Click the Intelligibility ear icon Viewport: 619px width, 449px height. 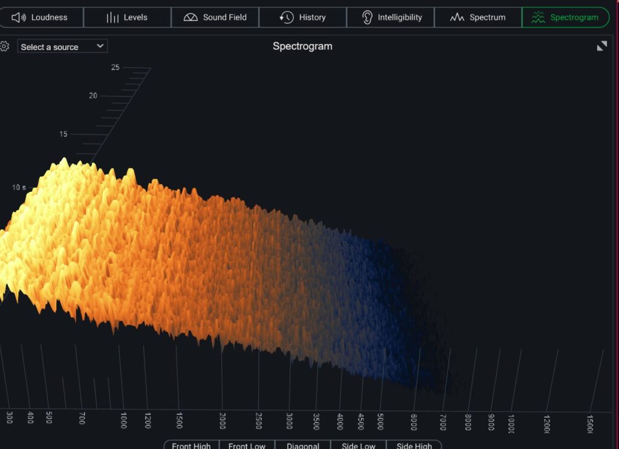(367, 18)
